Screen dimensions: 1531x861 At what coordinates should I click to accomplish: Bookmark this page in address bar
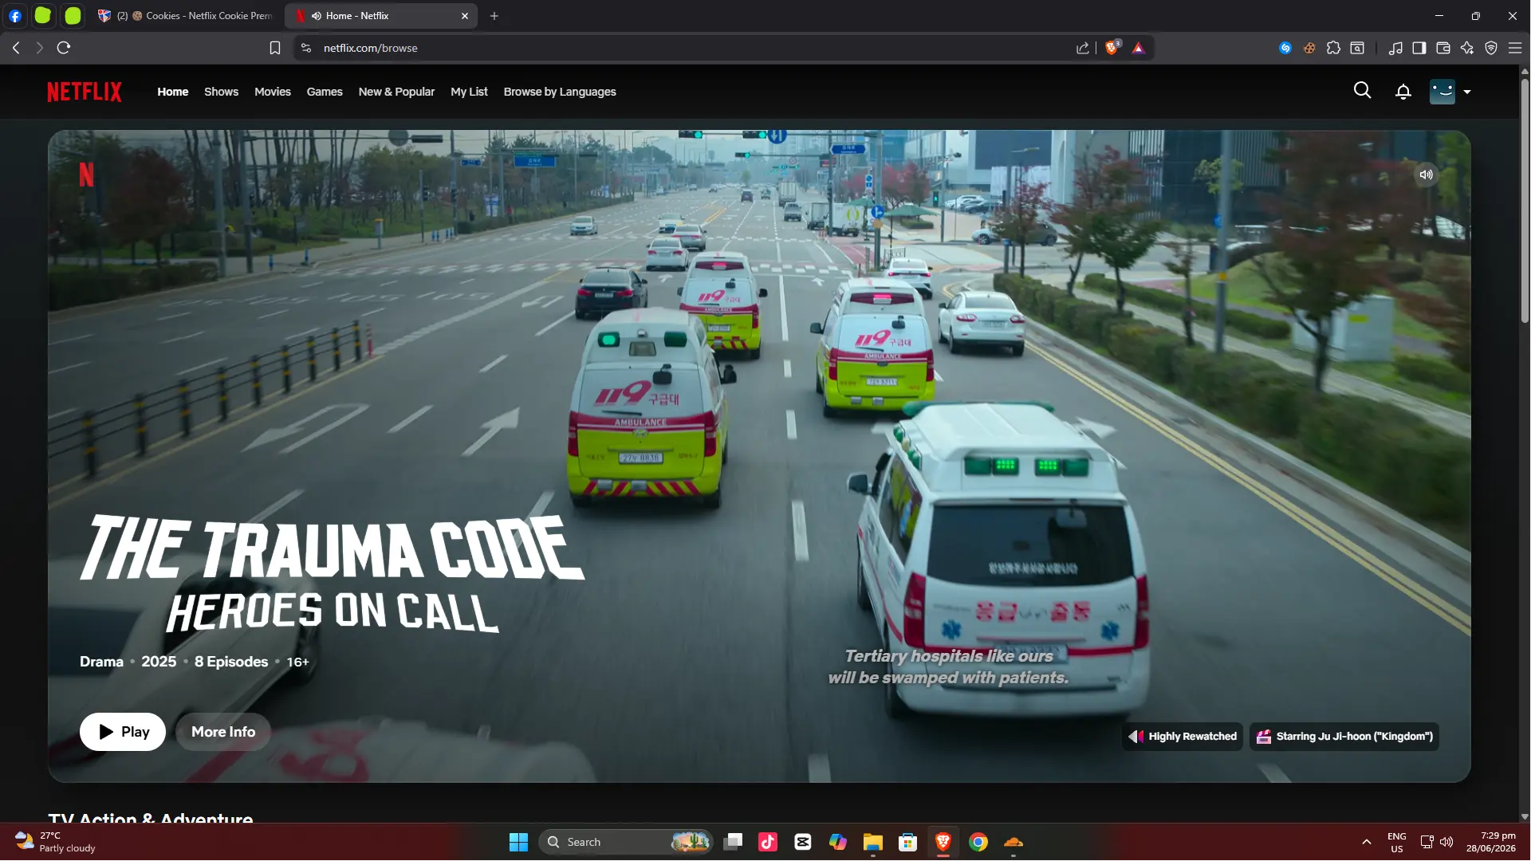275,48
